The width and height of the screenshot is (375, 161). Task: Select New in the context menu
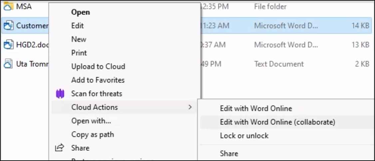[79, 39]
